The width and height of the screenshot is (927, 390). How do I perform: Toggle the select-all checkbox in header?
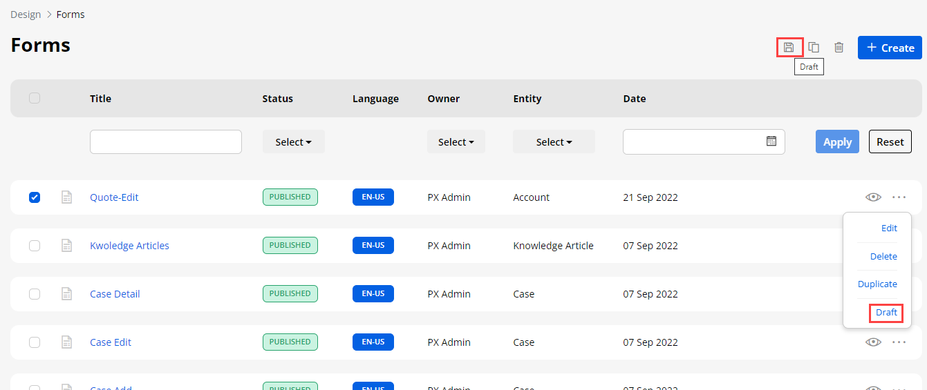point(35,98)
